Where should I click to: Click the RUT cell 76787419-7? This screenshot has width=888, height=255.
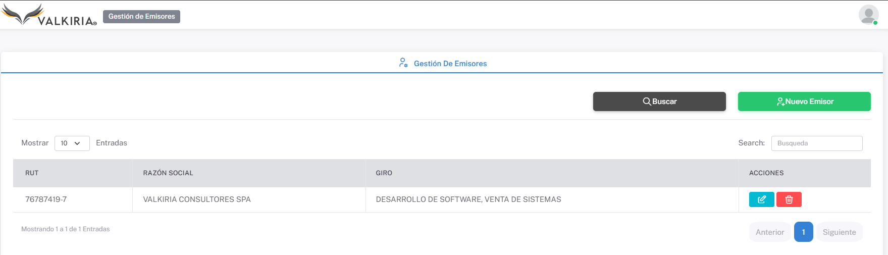pos(46,199)
